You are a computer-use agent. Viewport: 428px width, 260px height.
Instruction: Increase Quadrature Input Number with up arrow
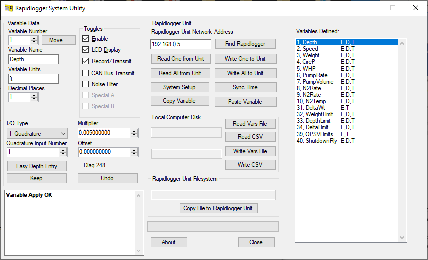point(63,150)
